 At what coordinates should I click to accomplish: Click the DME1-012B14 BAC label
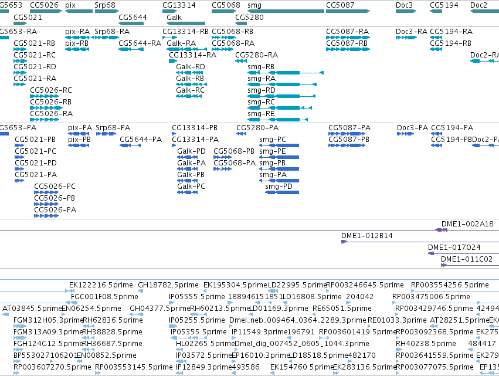tap(367, 236)
